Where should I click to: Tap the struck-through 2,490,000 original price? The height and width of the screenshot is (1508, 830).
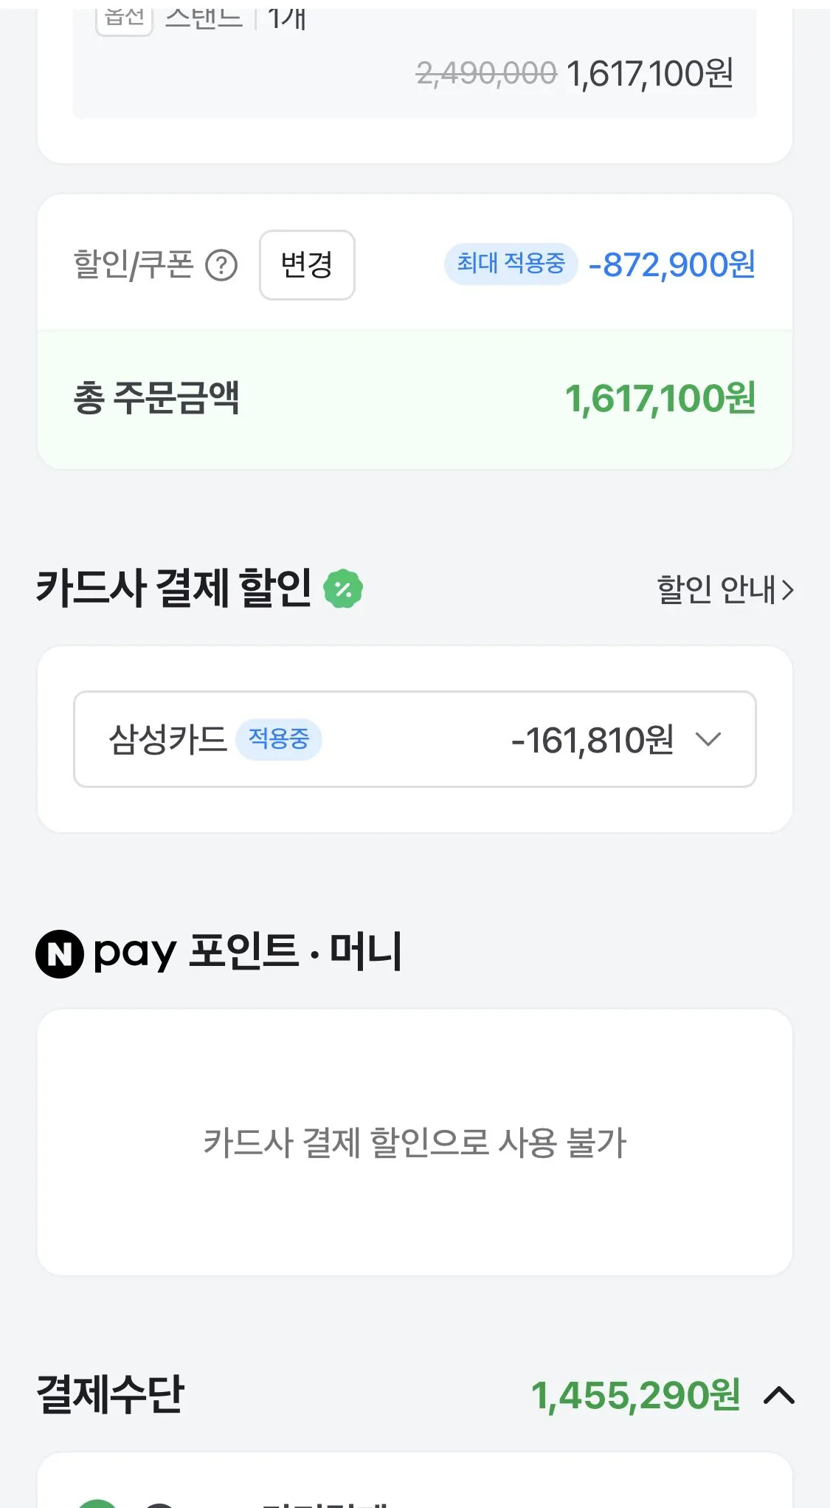(486, 73)
